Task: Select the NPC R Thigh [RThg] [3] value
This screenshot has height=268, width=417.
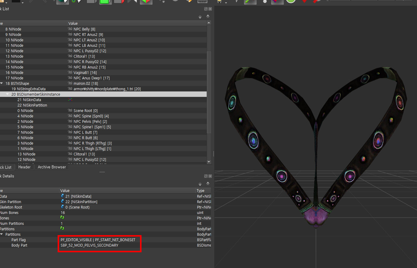Action: pos(93,143)
